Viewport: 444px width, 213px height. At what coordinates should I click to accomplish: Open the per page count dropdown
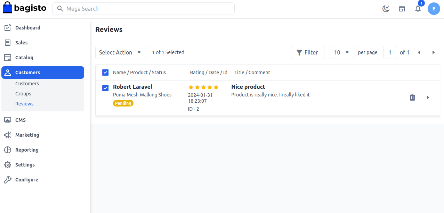pyautogui.click(x=342, y=52)
